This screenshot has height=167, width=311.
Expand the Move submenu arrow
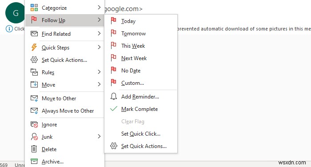[x=99, y=84]
